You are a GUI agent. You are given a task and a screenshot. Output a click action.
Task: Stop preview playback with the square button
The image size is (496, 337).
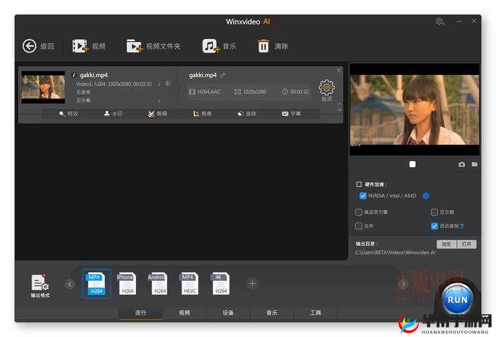[413, 164]
